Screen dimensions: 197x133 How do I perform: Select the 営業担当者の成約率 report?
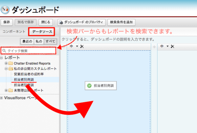[29, 74]
